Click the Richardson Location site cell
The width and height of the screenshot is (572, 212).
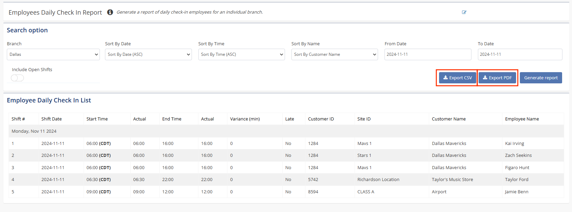pyautogui.click(x=378, y=180)
